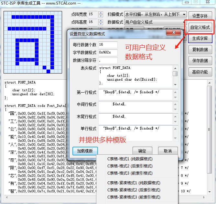216x204 pixels.
Task: Click the output panel scroll up arrow
Action: pyautogui.click(x=210, y=83)
